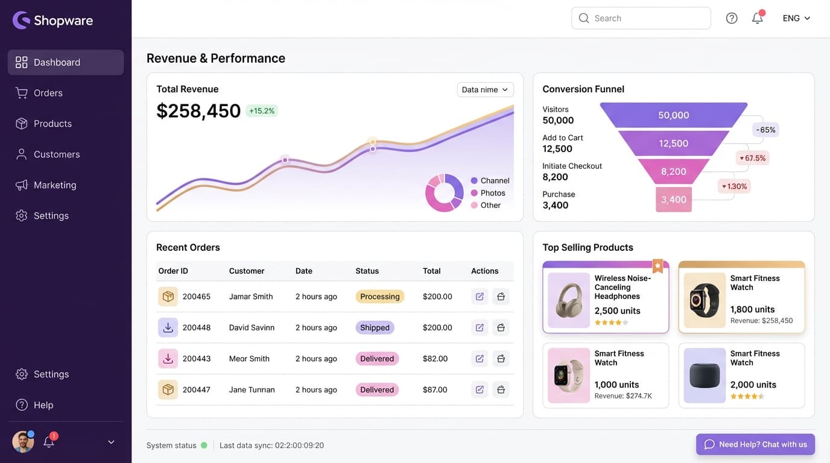
Task: Click the 3,400 Purchase funnel segment
Action: point(674,200)
